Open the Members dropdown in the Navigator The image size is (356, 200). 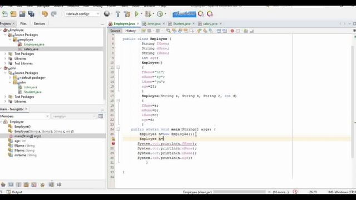pos(24,116)
